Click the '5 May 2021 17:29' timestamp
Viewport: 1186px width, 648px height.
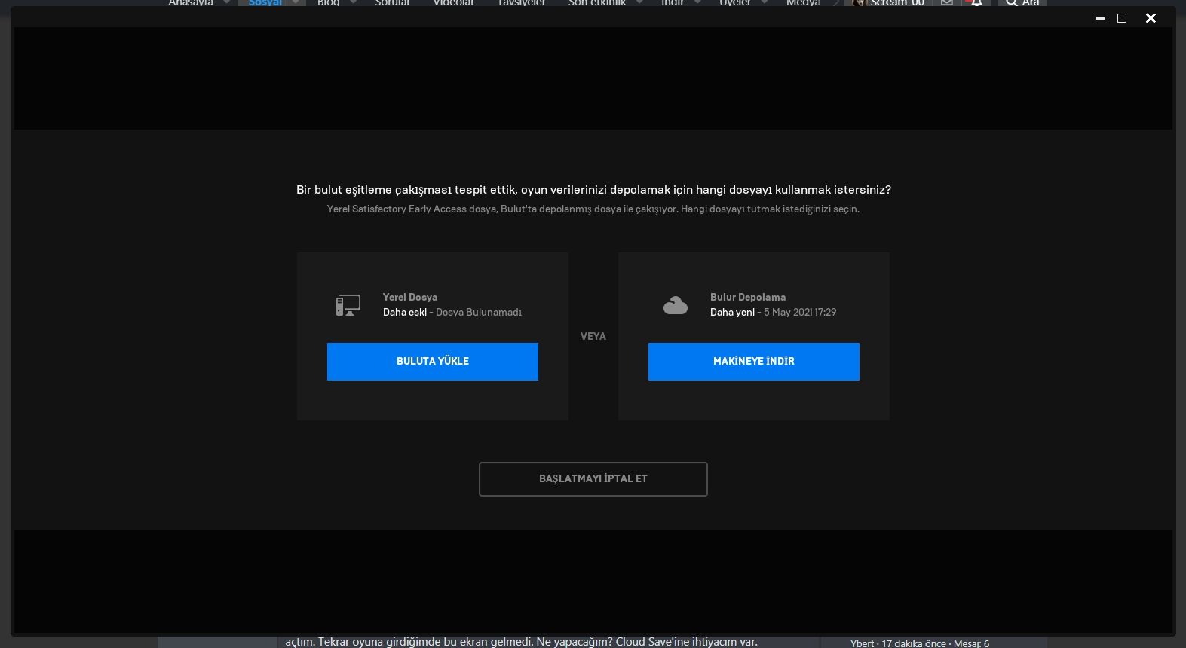[800, 312]
